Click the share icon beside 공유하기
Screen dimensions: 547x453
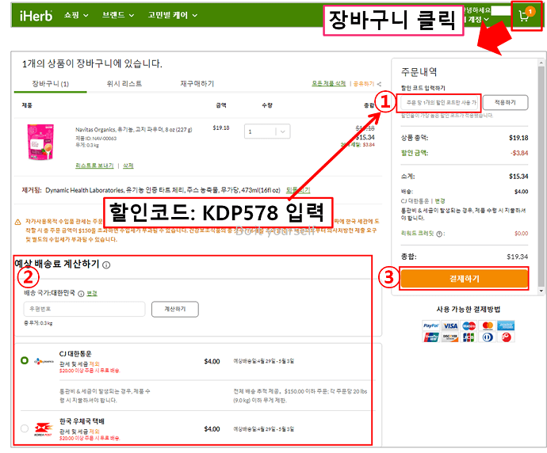pyautogui.click(x=379, y=84)
